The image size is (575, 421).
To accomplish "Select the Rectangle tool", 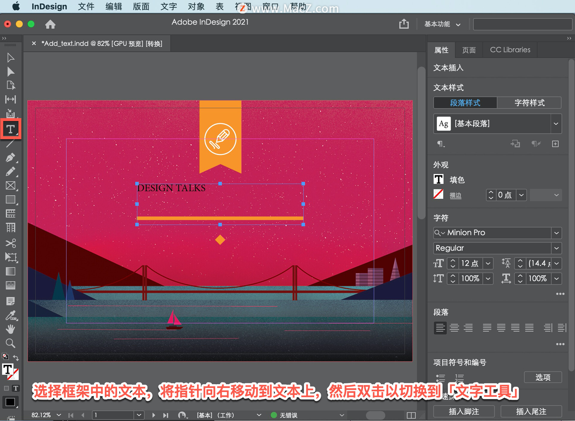I will pos(10,200).
